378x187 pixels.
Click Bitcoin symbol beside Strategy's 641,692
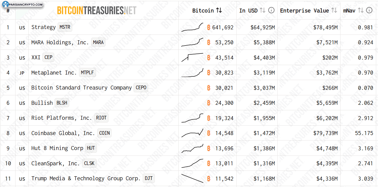click(x=209, y=27)
